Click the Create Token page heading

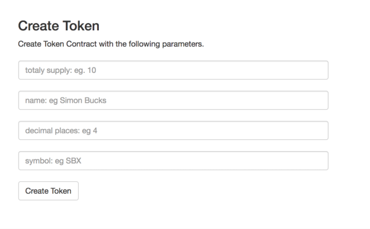pyautogui.click(x=59, y=26)
